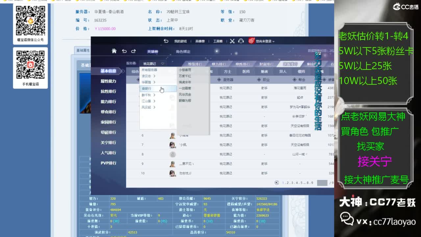Expand the 醉千秋 submenu
The width and height of the screenshot is (421, 237).
click(148, 95)
